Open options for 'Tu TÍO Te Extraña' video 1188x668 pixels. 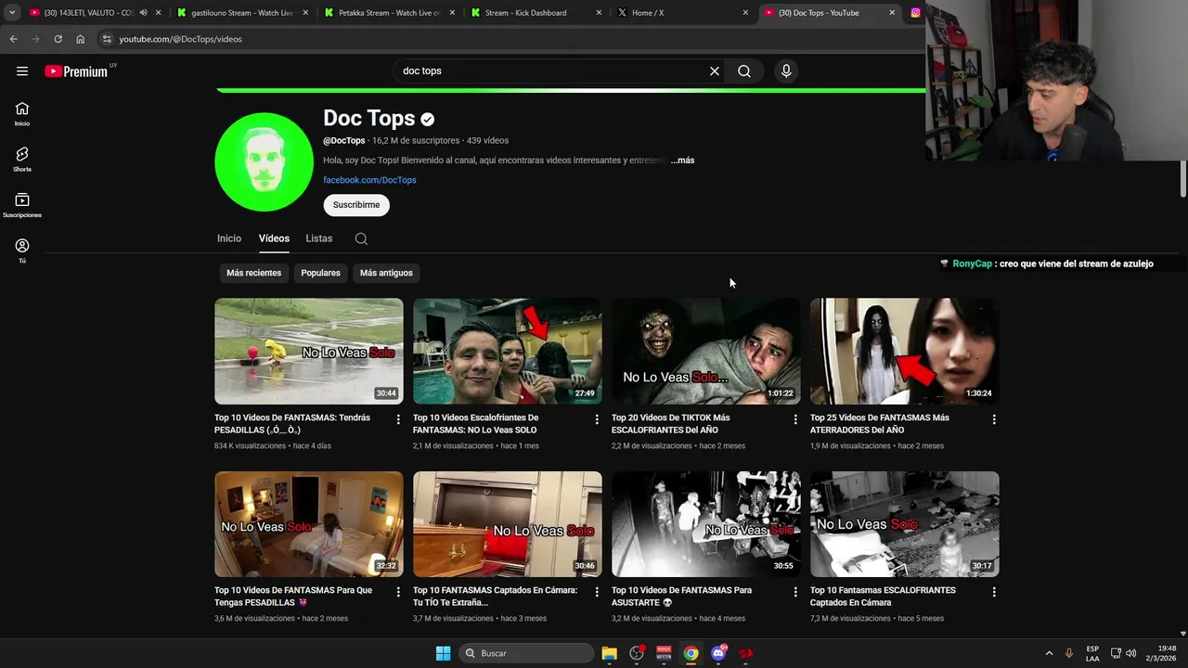[x=597, y=592]
